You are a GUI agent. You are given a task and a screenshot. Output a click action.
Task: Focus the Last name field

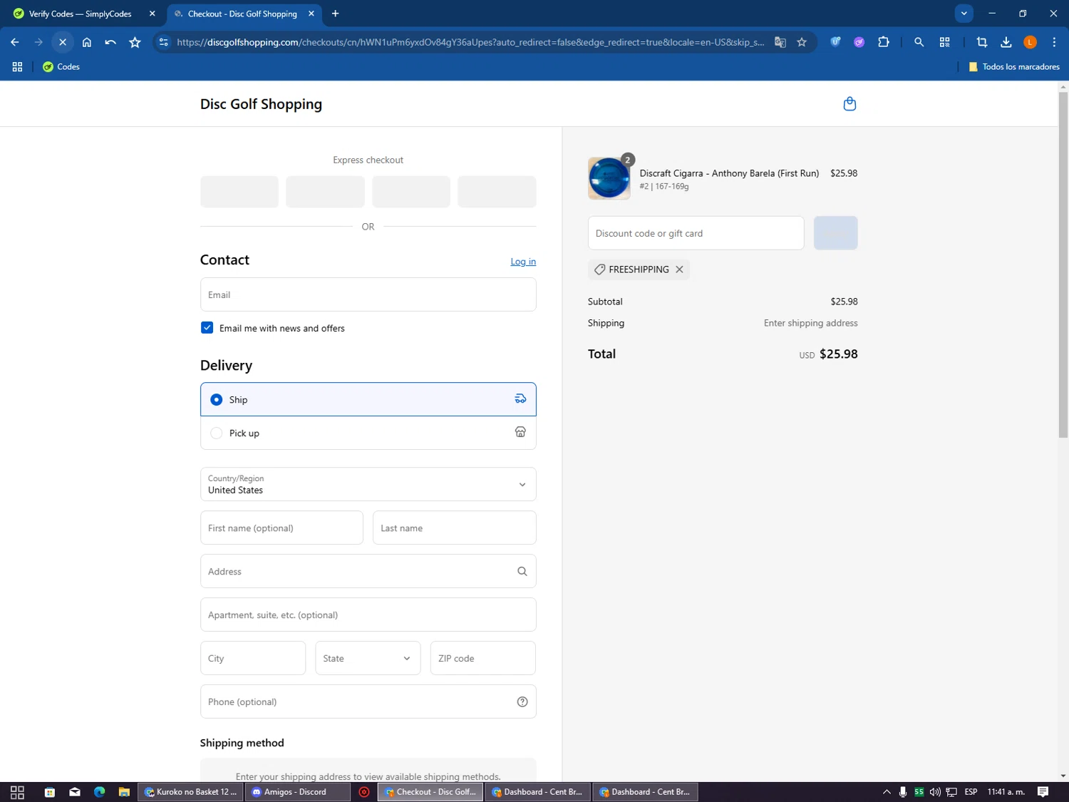pyautogui.click(x=455, y=528)
